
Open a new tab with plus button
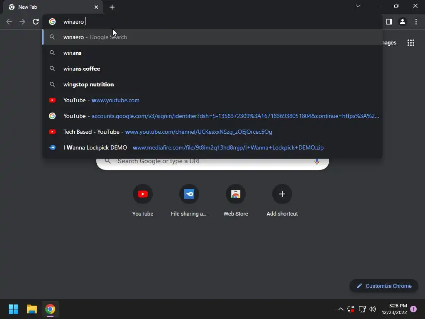112,7
